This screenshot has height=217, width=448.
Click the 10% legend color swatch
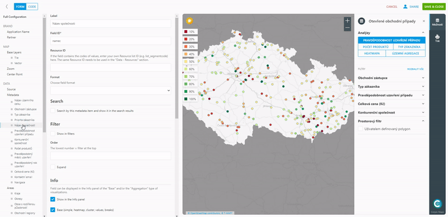(186, 32)
